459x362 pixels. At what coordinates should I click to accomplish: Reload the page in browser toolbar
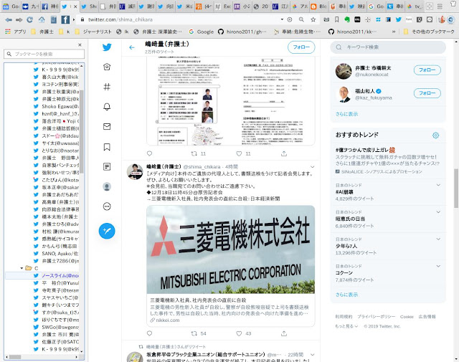[x=29, y=19]
